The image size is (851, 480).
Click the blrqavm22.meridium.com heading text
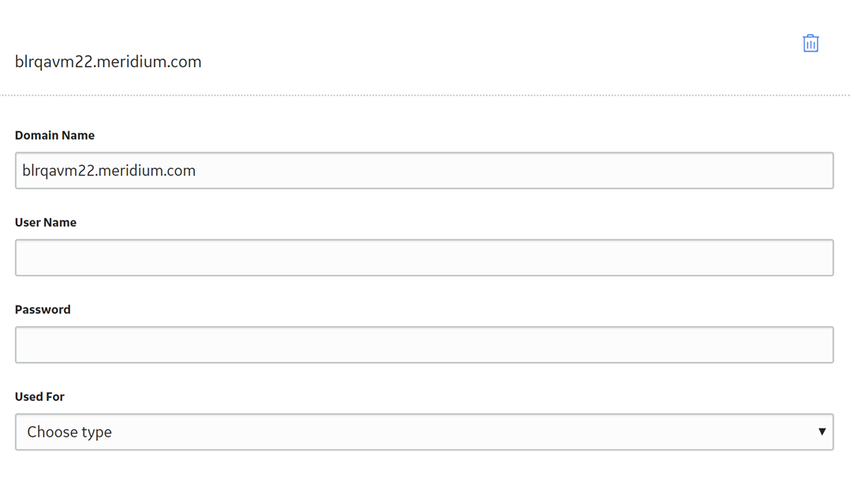click(108, 62)
